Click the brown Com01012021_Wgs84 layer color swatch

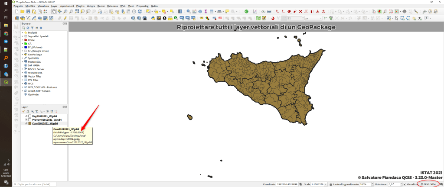pos(30,123)
